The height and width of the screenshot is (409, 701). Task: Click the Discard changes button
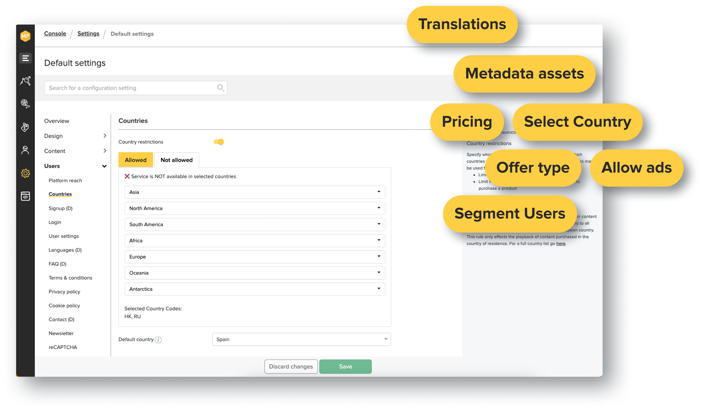click(290, 366)
